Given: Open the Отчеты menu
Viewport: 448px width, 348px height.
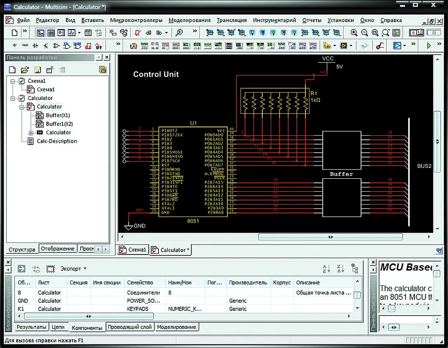Looking at the screenshot, I should (x=312, y=20).
